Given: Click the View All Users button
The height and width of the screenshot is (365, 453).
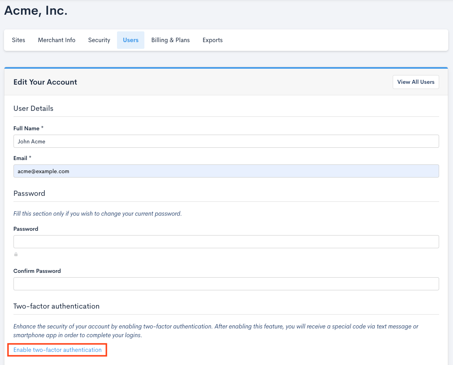Looking at the screenshot, I should pos(416,82).
